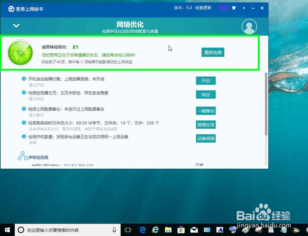Start 一键备份 to back up internet data
Image resolution: width=308 pixels, height=236 pixels.
(x=206, y=111)
